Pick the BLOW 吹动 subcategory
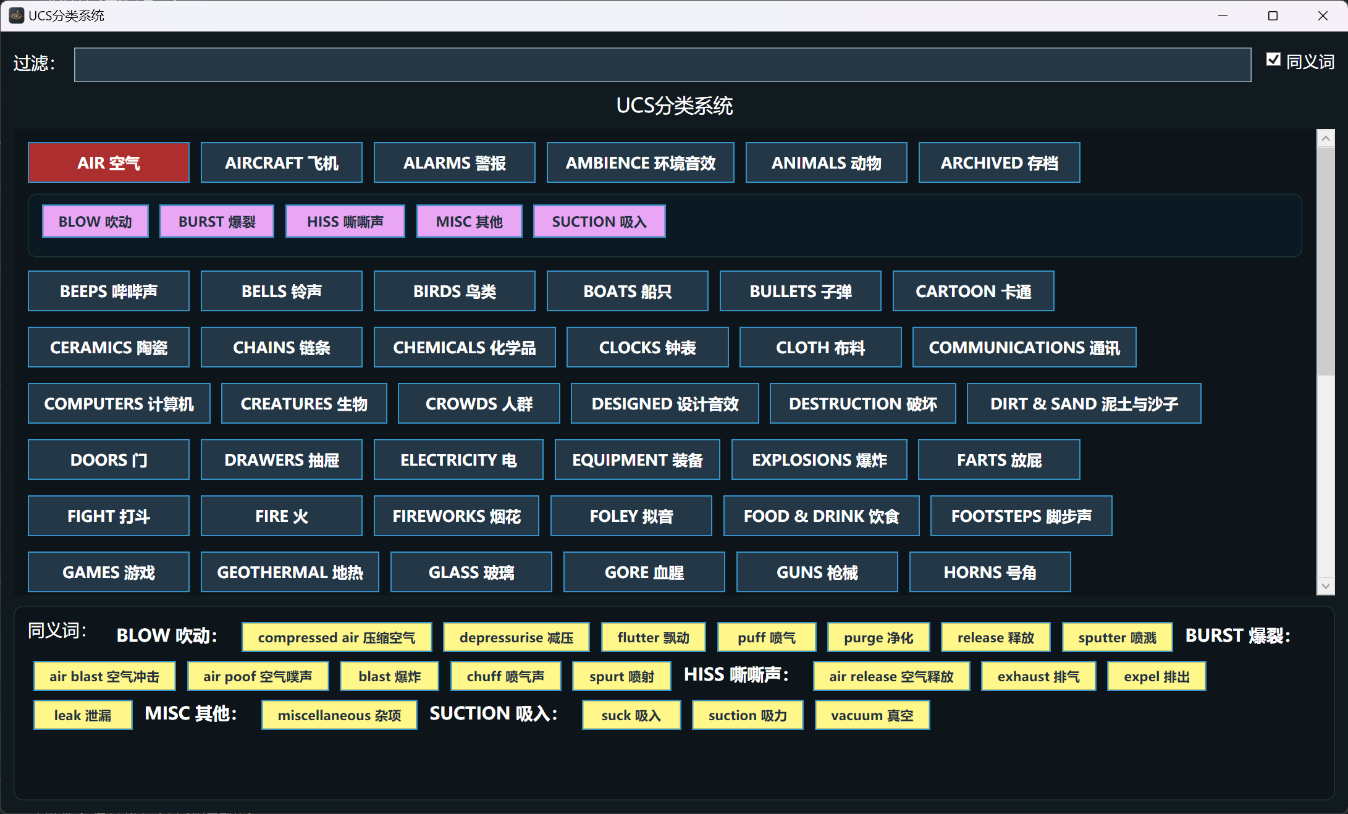Screen dimensions: 1348x814 95,221
